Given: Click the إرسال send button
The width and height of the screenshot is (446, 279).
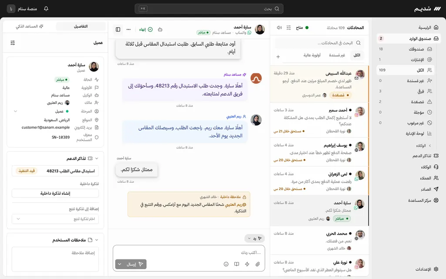Looking at the screenshot, I should coord(135,264).
